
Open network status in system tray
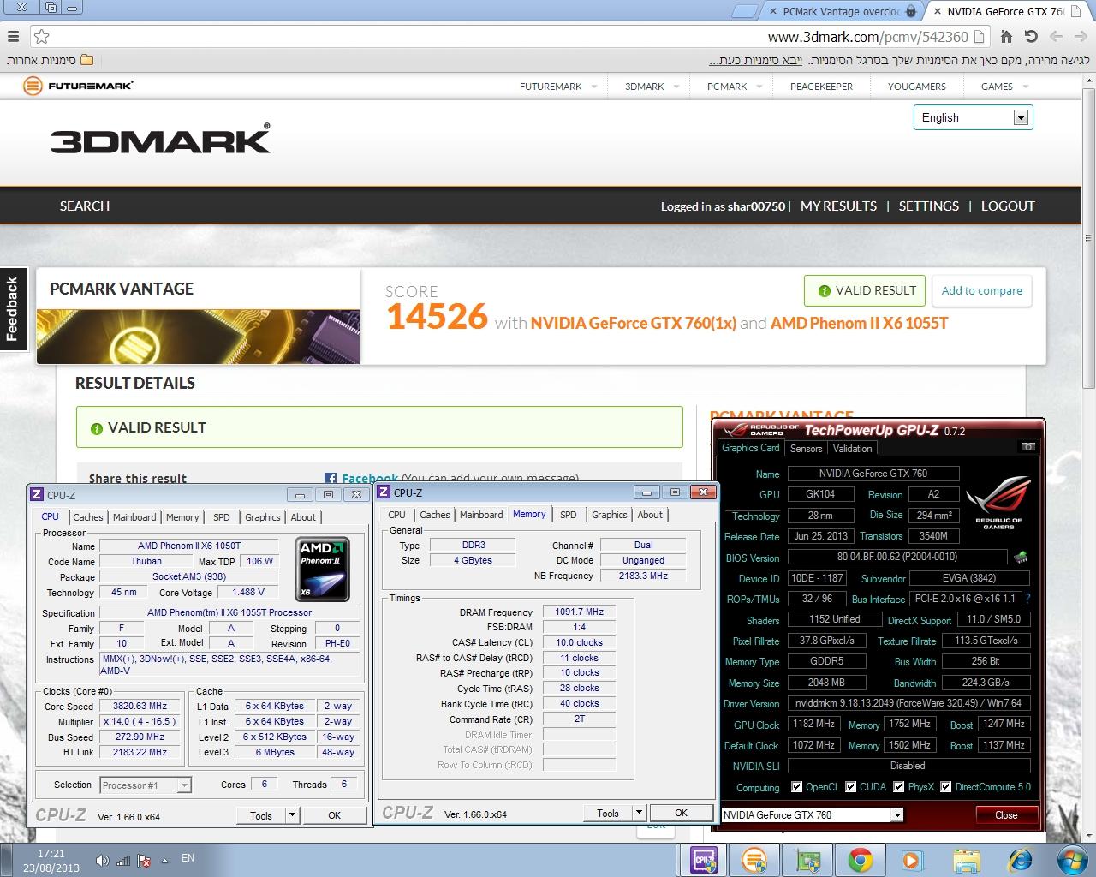pyautogui.click(x=123, y=861)
